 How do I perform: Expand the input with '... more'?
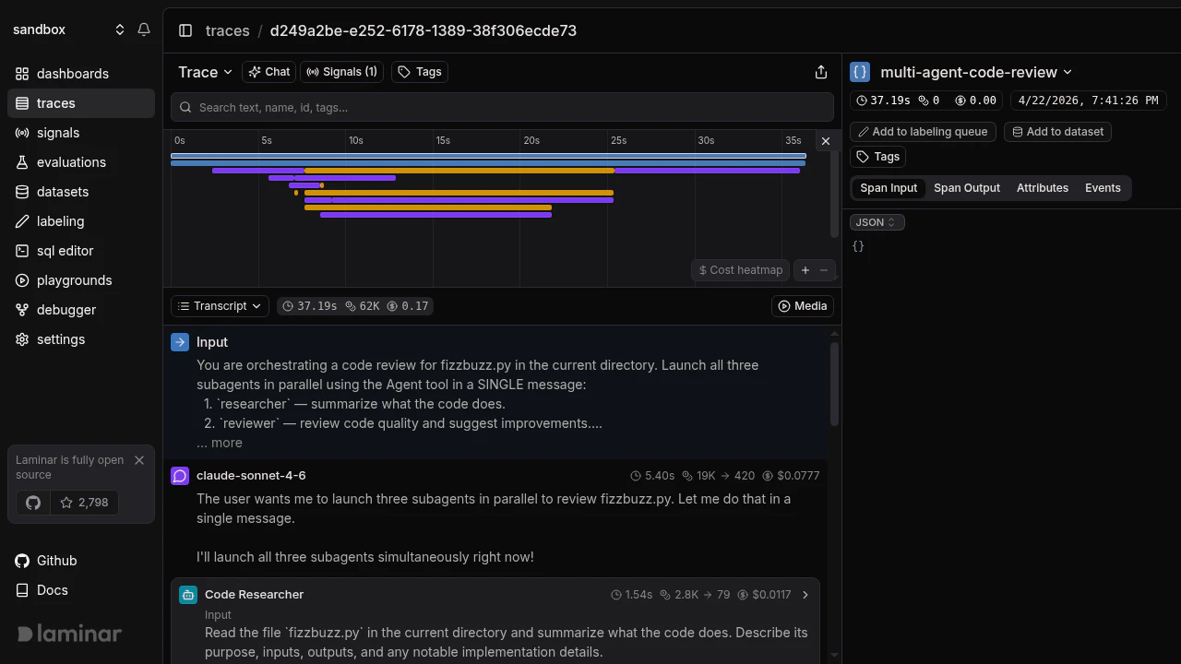tap(220, 443)
